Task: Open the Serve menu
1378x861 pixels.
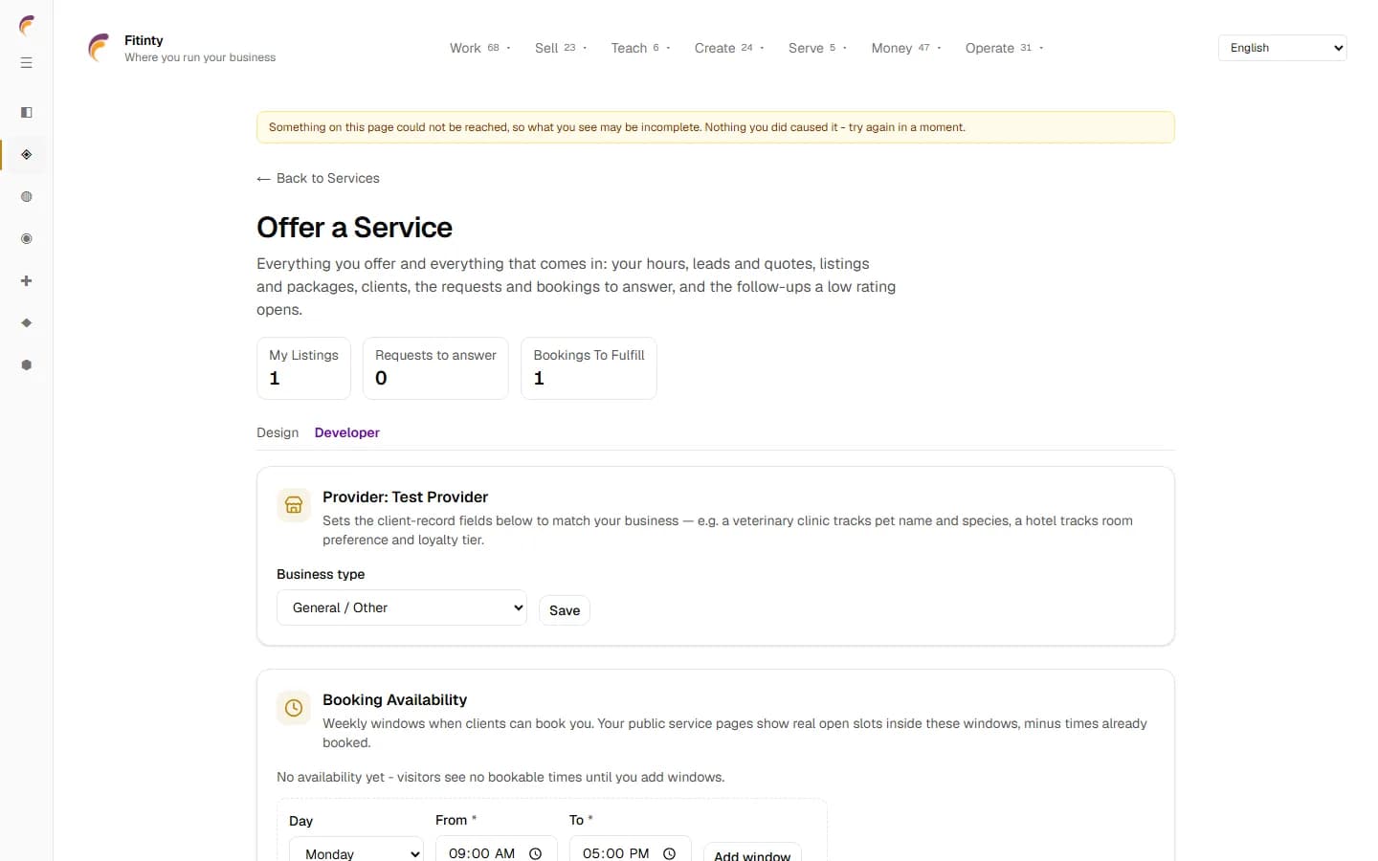Action: tap(817, 48)
